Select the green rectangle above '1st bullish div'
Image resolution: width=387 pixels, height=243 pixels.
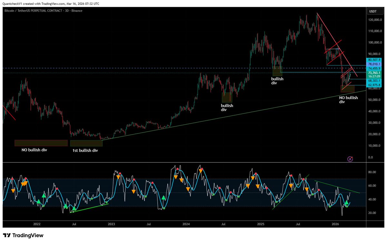(x=86, y=143)
